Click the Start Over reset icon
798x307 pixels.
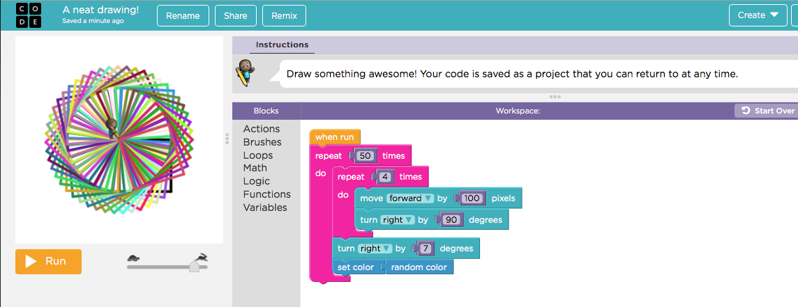(x=746, y=111)
